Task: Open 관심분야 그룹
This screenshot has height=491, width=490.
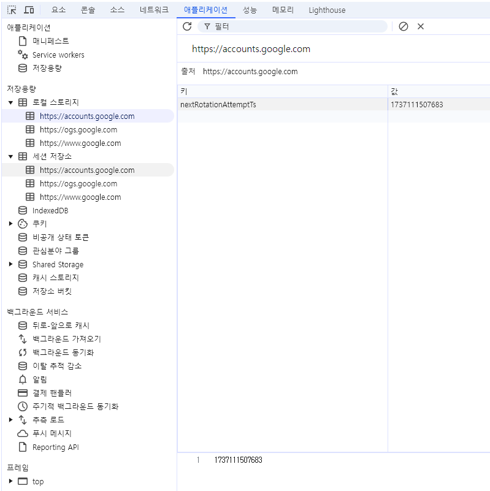Action: point(55,251)
